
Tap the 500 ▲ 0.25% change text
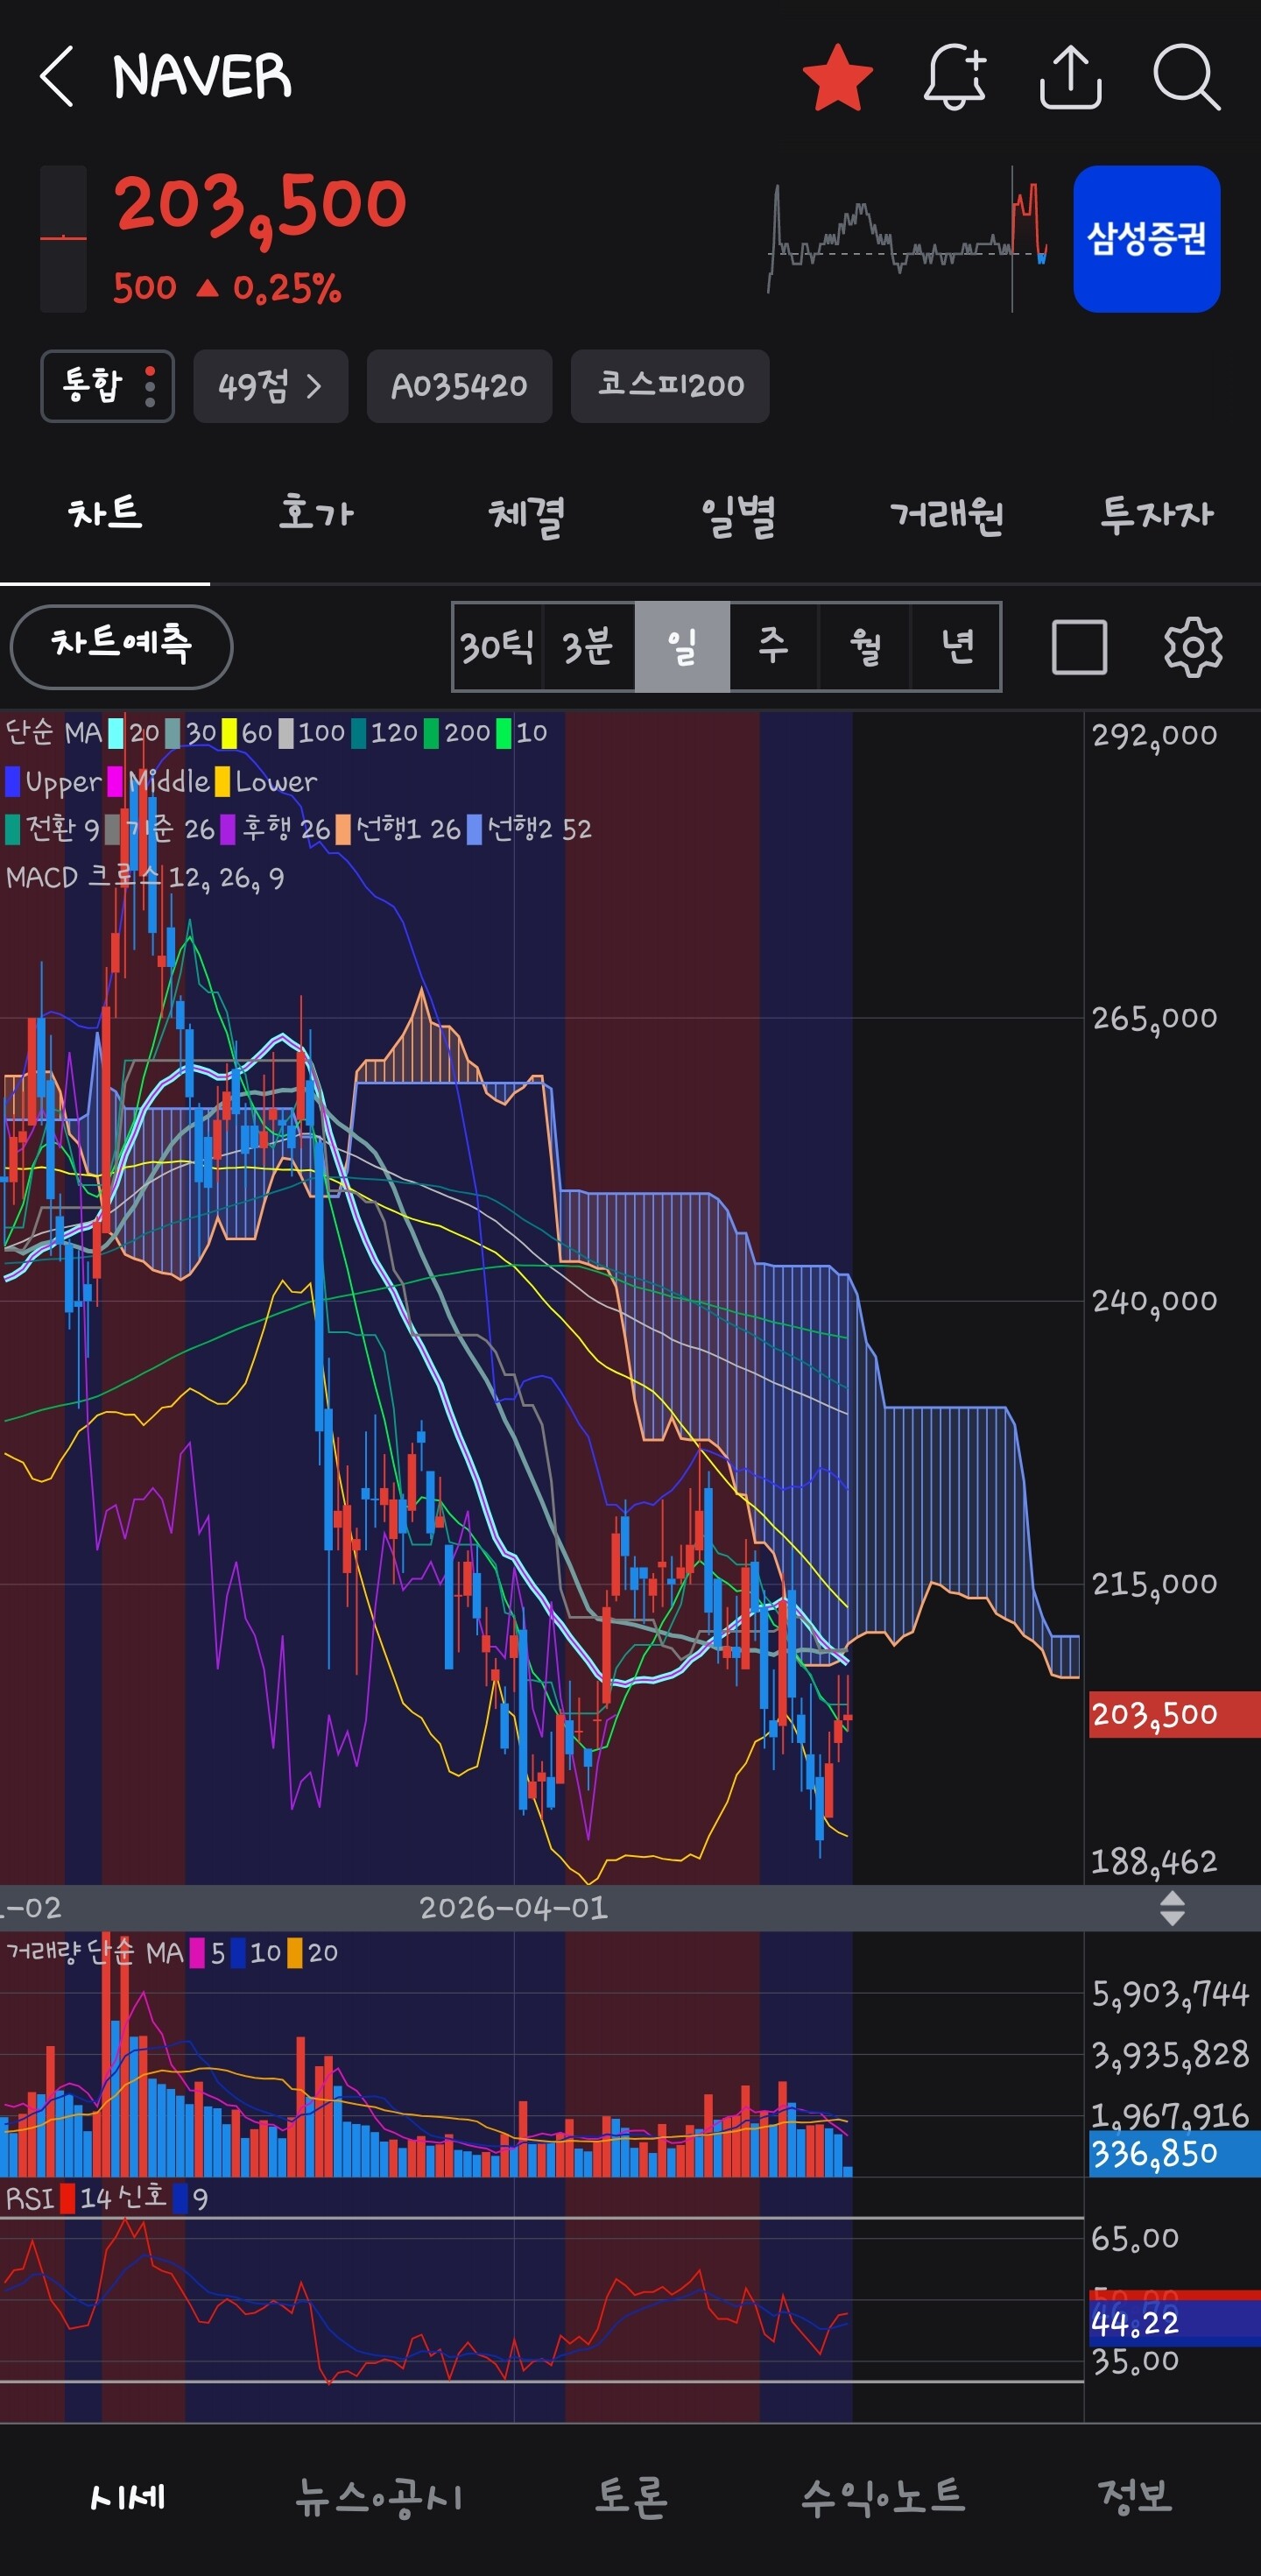(x=227, y=288)
